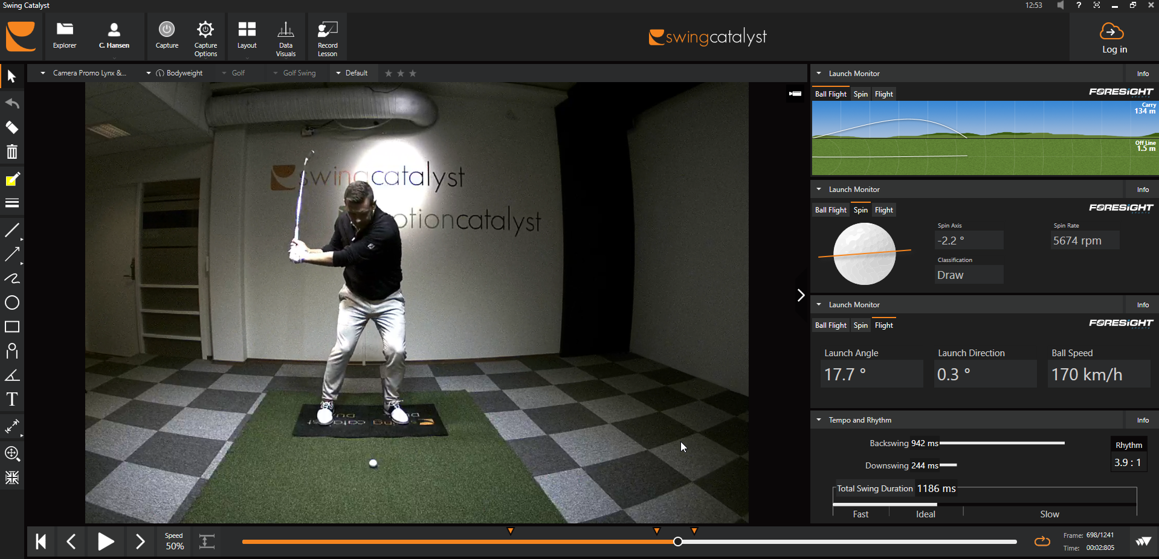
Task: Open the Bodyweight dropdown
Action: pyautogui.click(x=175, y=73)
